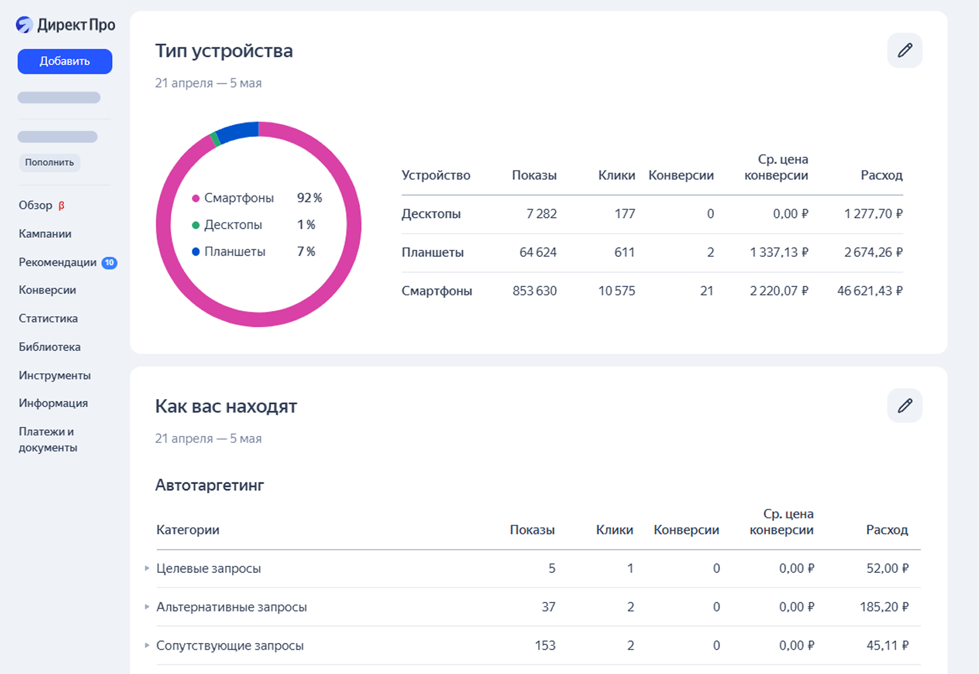Open the Конверсии sidebar item

[x=47, y=290]
